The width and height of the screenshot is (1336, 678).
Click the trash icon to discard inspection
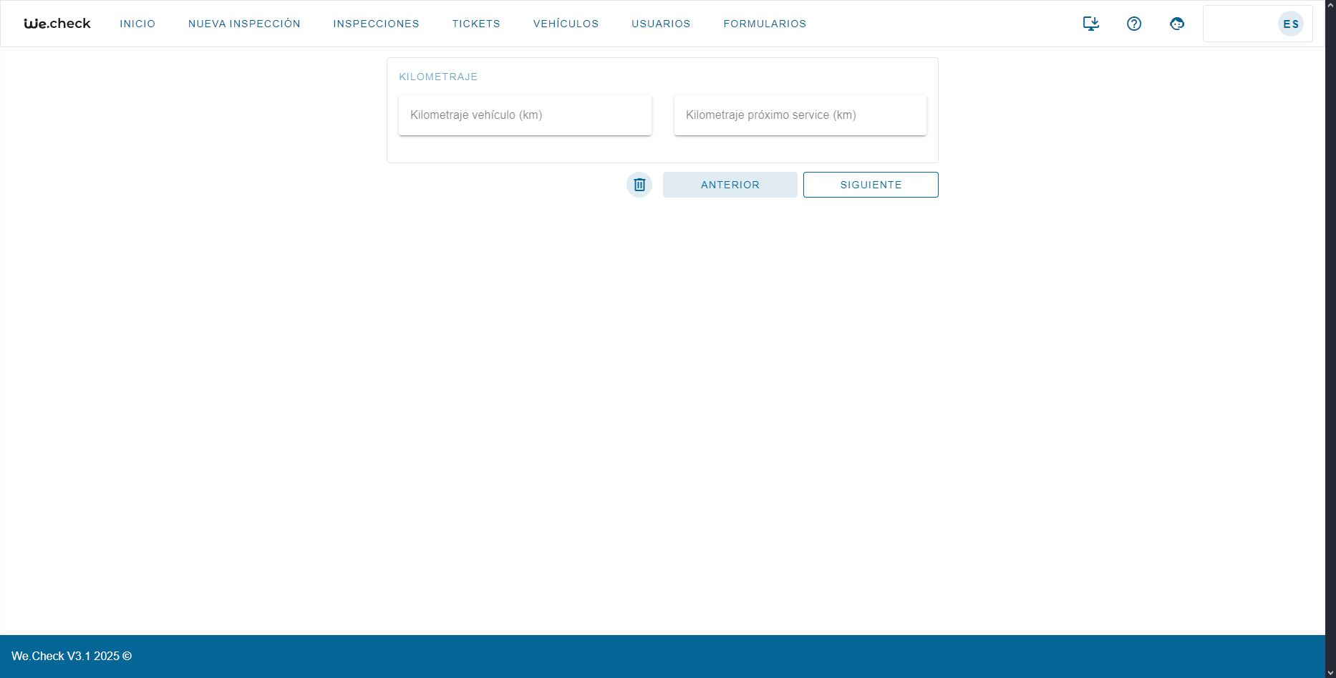tap(639, 185)
